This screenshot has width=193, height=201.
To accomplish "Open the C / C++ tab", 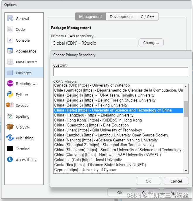I will 148,16.
